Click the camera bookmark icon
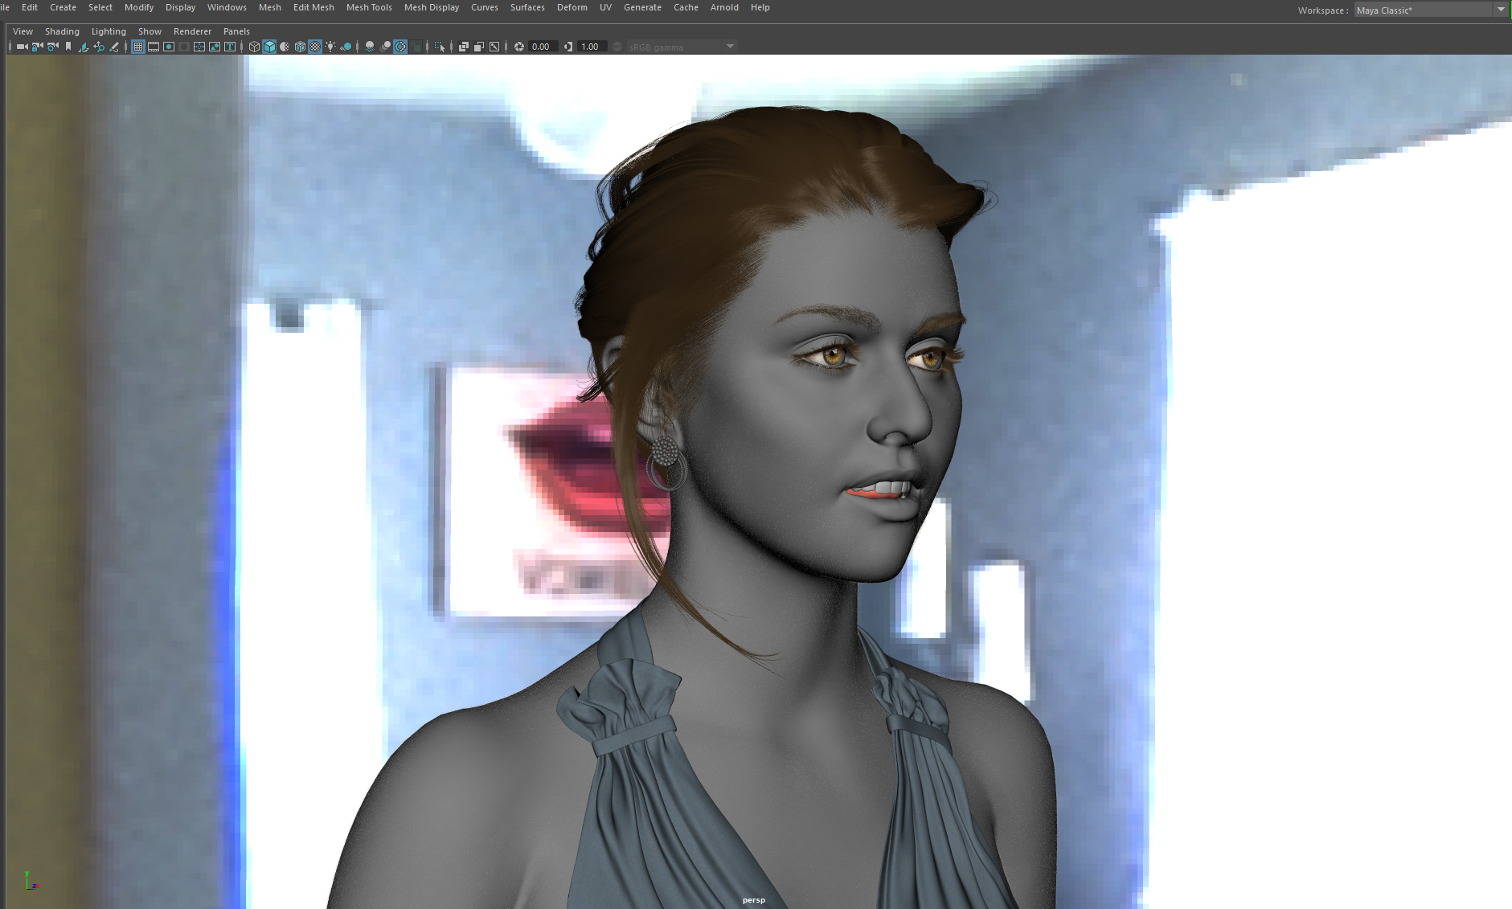 point(68,47)
